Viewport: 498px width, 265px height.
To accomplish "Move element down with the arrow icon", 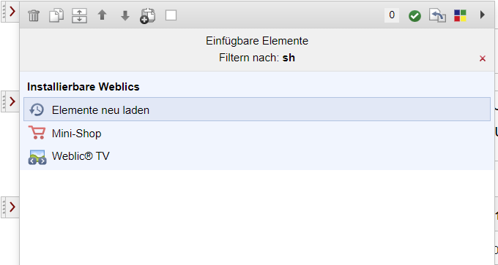I will (x=125, y=15).
